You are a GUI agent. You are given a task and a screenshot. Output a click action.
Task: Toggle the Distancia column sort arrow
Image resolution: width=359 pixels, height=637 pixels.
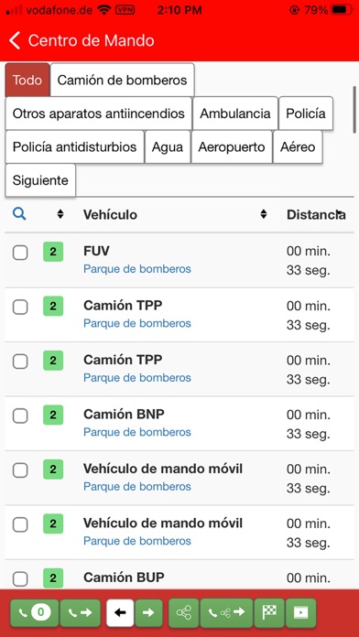(341, 213)
